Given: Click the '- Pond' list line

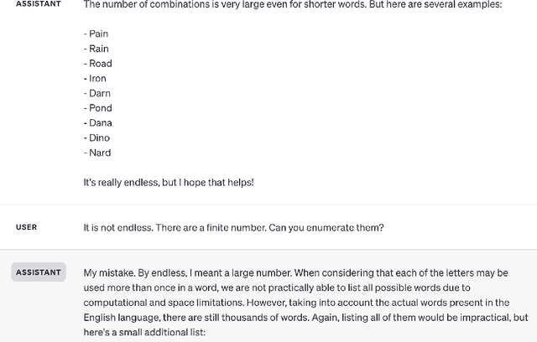Looking at the screenshot, I should pos(98,108).
